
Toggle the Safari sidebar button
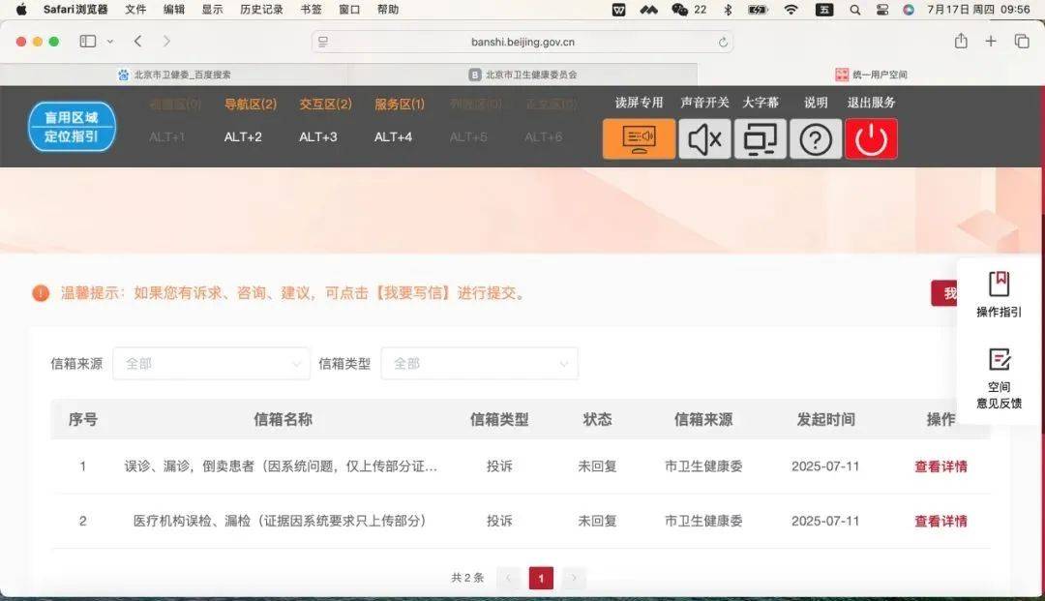point(86,42)
